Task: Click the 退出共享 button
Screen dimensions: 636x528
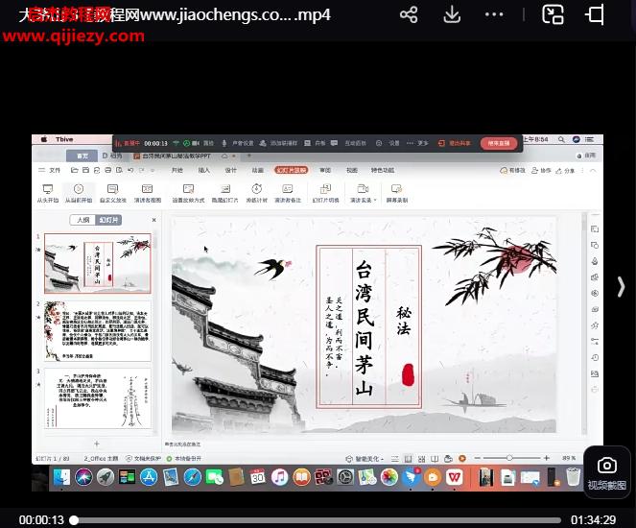Action: (459, 143)
